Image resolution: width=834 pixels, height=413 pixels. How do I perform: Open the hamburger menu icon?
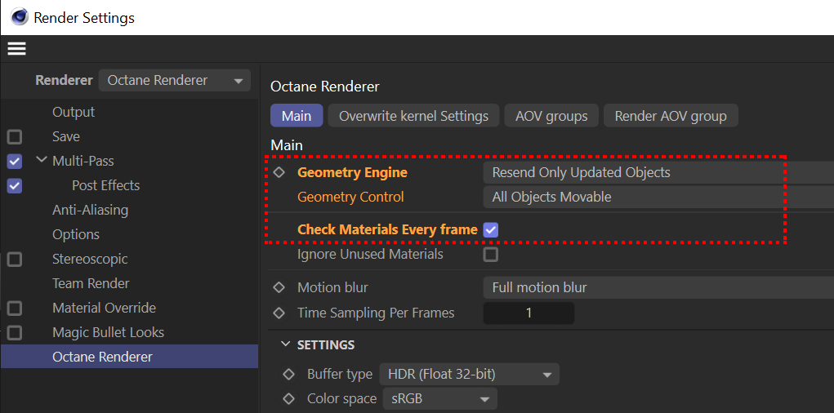point(16,49)
